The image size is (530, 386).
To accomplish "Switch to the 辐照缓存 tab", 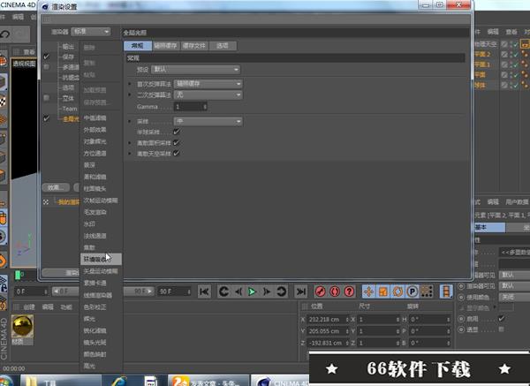I will 166,46.
